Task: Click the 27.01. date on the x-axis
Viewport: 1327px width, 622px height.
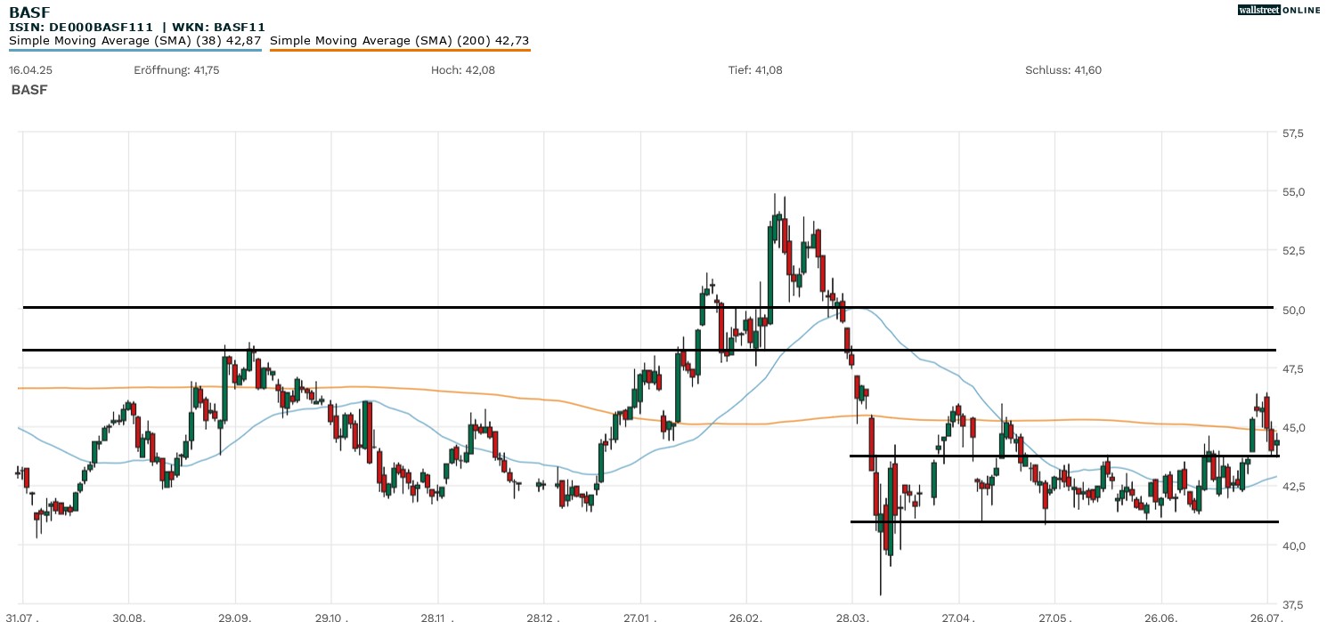Action: click(x=639, y=616)
